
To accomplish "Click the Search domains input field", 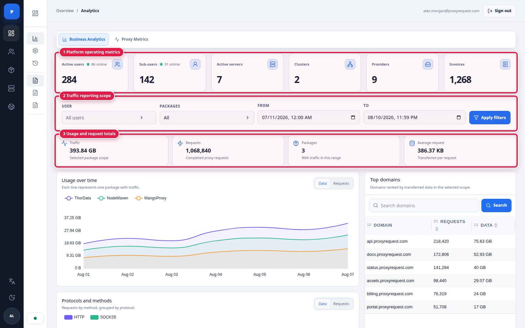I will [424, 206].
